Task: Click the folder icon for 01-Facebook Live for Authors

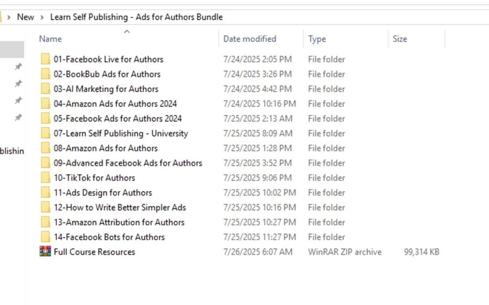Action: click(x=45, y=59)
